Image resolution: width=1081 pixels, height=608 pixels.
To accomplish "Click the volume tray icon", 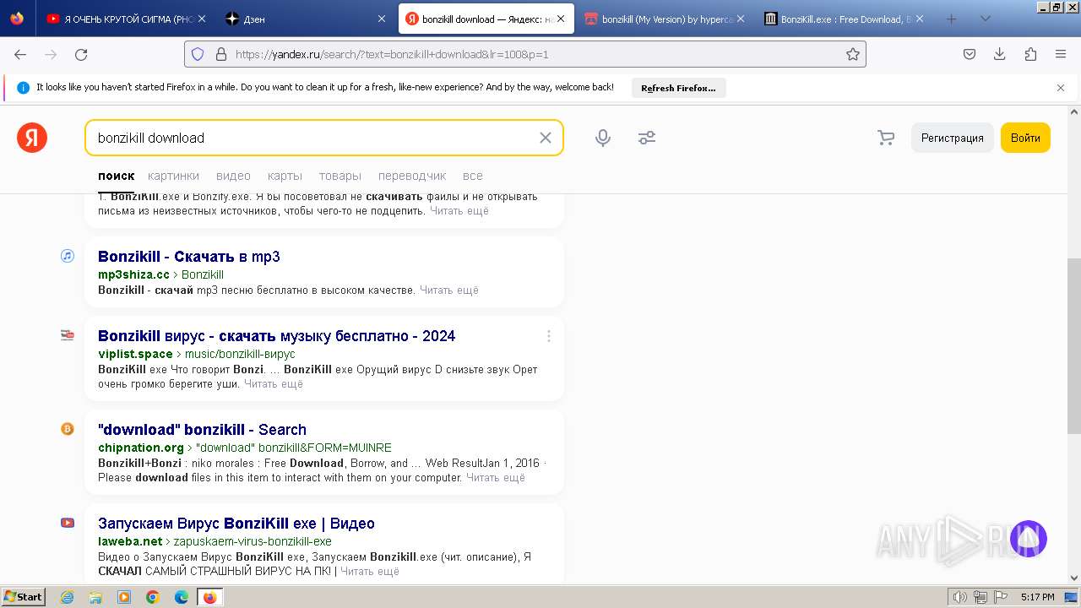I will point(960,597).
